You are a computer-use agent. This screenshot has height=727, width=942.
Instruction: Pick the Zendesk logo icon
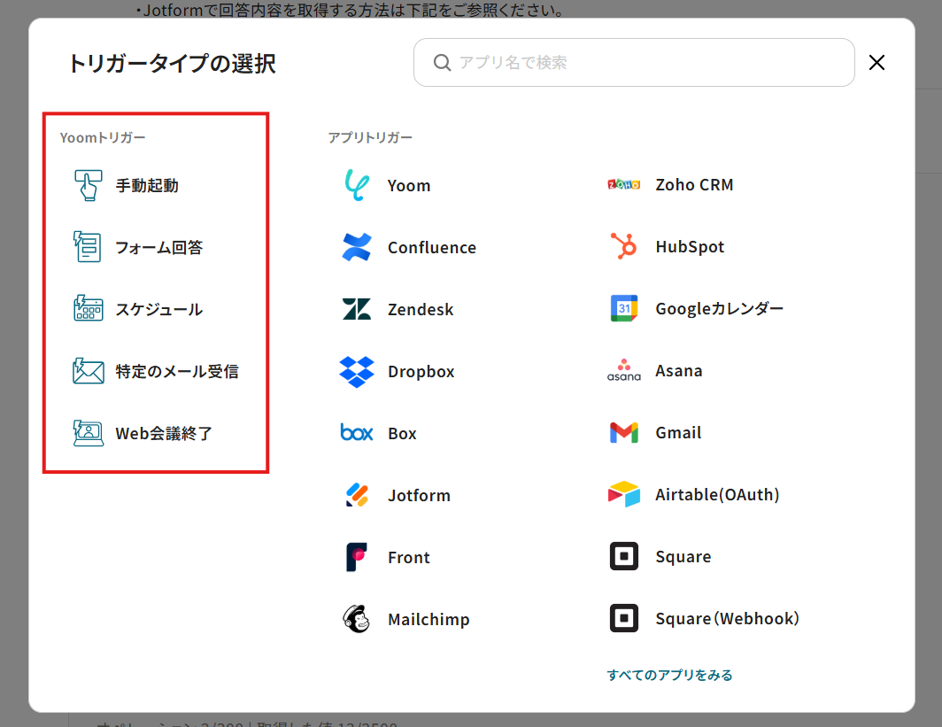pyautogui.click(x=357, y=310)
